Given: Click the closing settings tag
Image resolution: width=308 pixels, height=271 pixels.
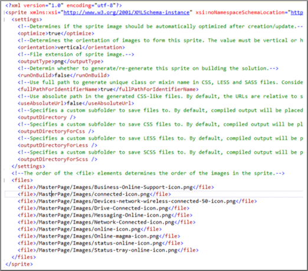Looking at the screenshot, I should 28,166.
